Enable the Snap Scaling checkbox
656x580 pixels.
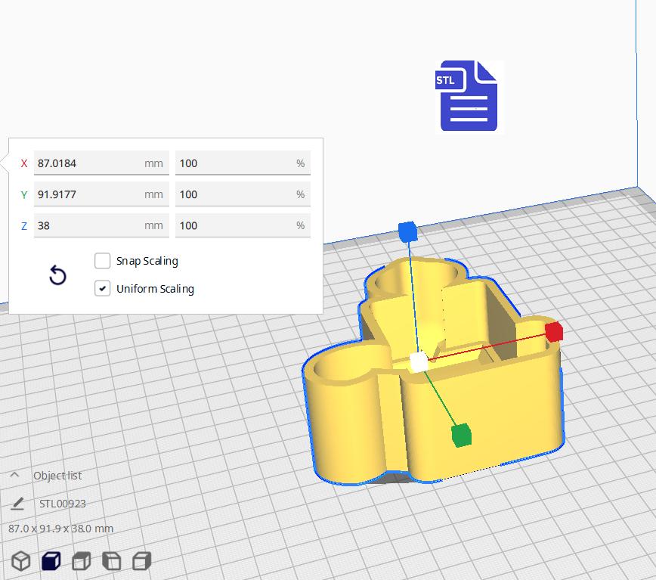(103, 261)
